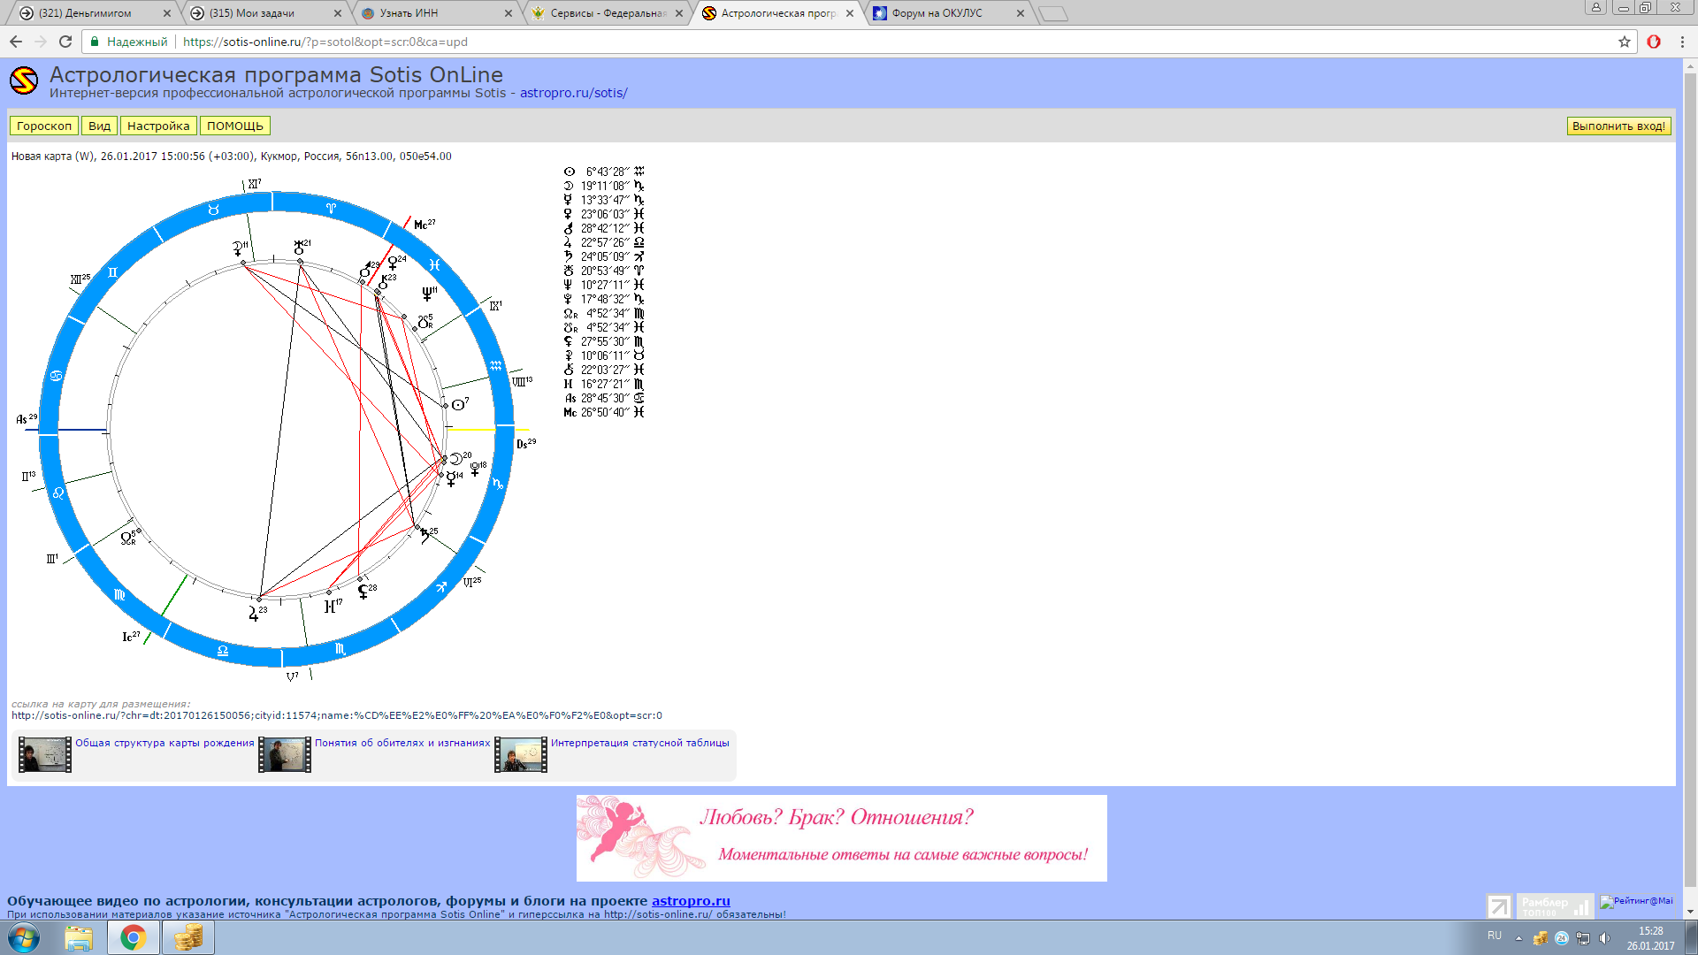1698x955 pixels.
Task: Click the Mc 27 midheaven label
Action: pyautogui.click(x=424, y=225)
